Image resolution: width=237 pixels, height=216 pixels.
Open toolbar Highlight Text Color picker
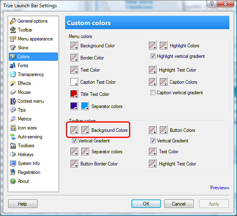(x=152, y=163)
